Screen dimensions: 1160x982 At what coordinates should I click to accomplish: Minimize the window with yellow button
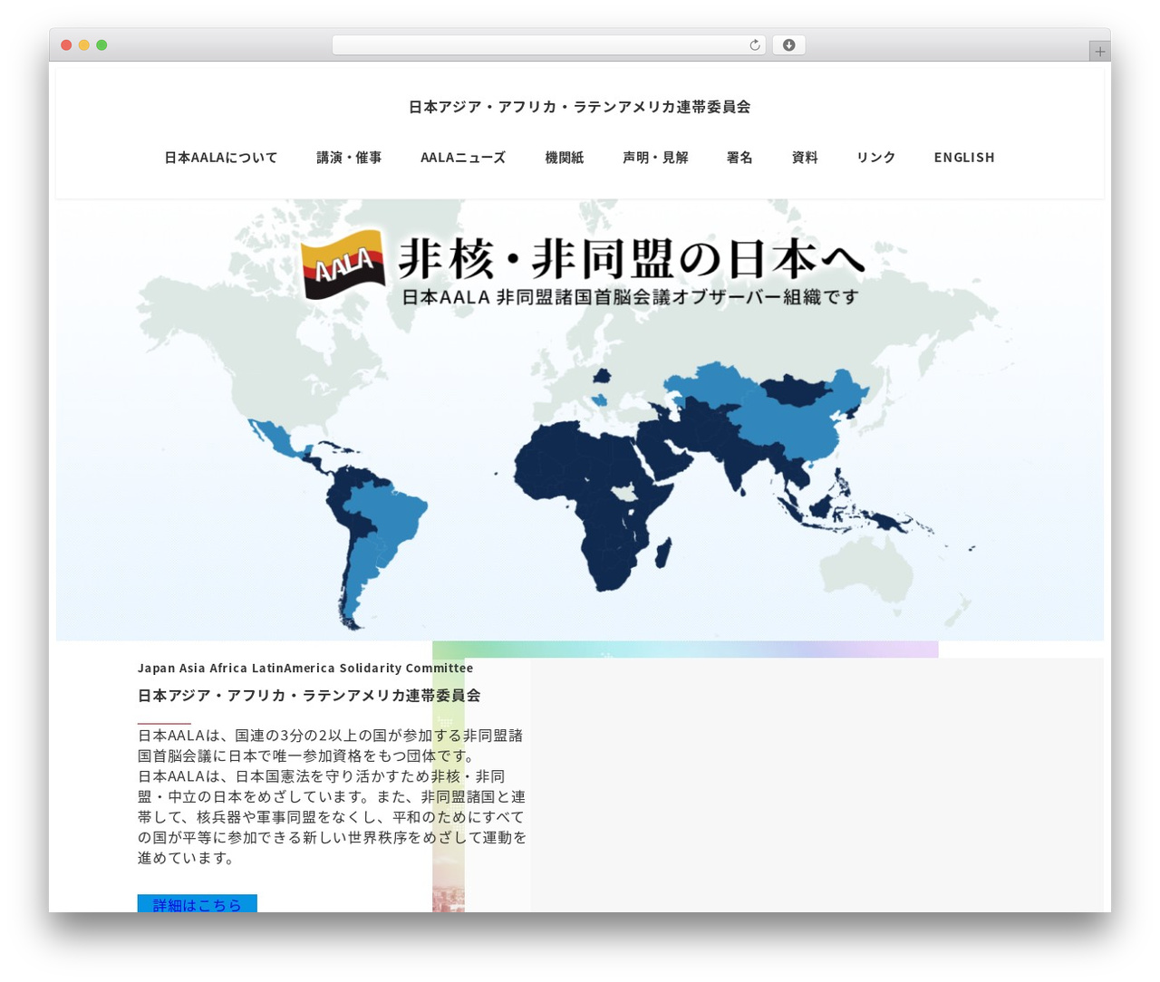tap(84, 45)
